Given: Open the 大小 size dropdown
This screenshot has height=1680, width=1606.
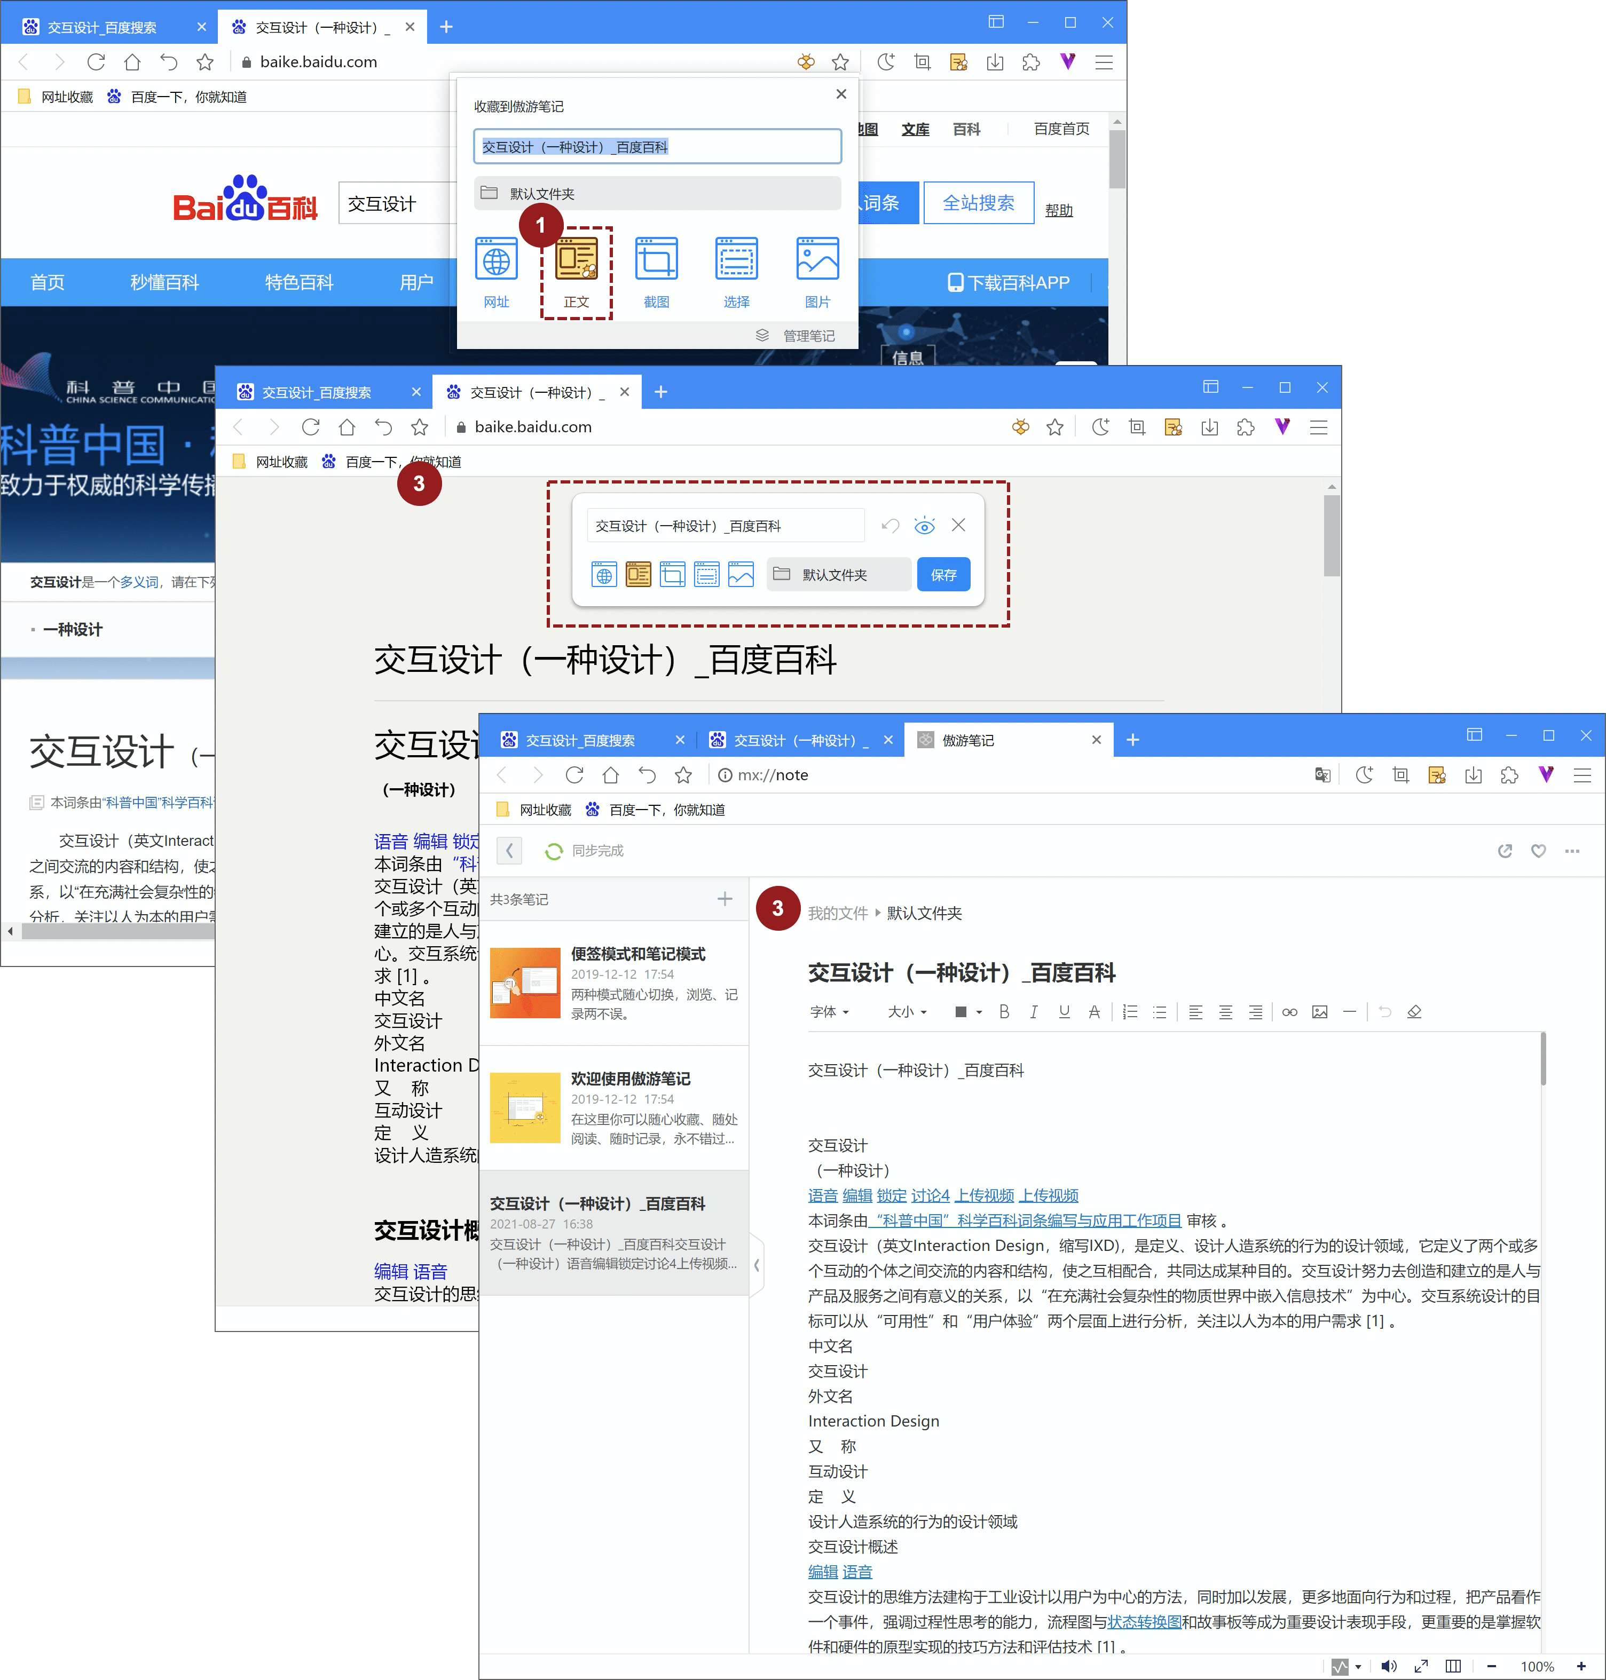Looking at the screenshot, I should pyautogui.click(x=907, y=1012).
